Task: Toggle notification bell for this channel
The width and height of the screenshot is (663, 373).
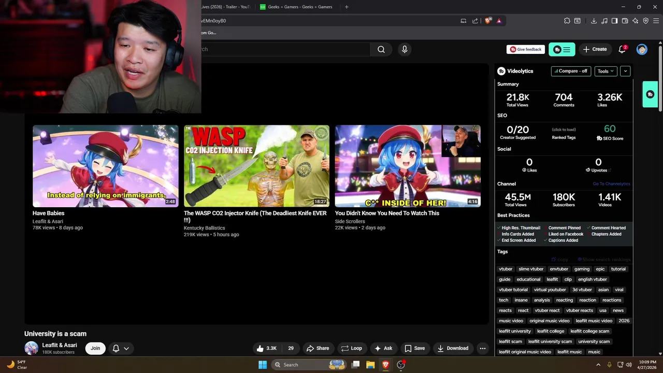Action: click(116, 348)
